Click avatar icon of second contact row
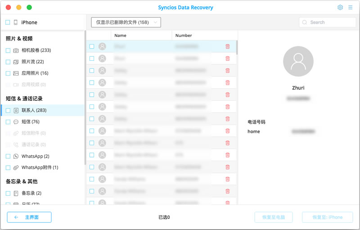The height and width of the screenshot is (230, 360). [x=102, y=59]
